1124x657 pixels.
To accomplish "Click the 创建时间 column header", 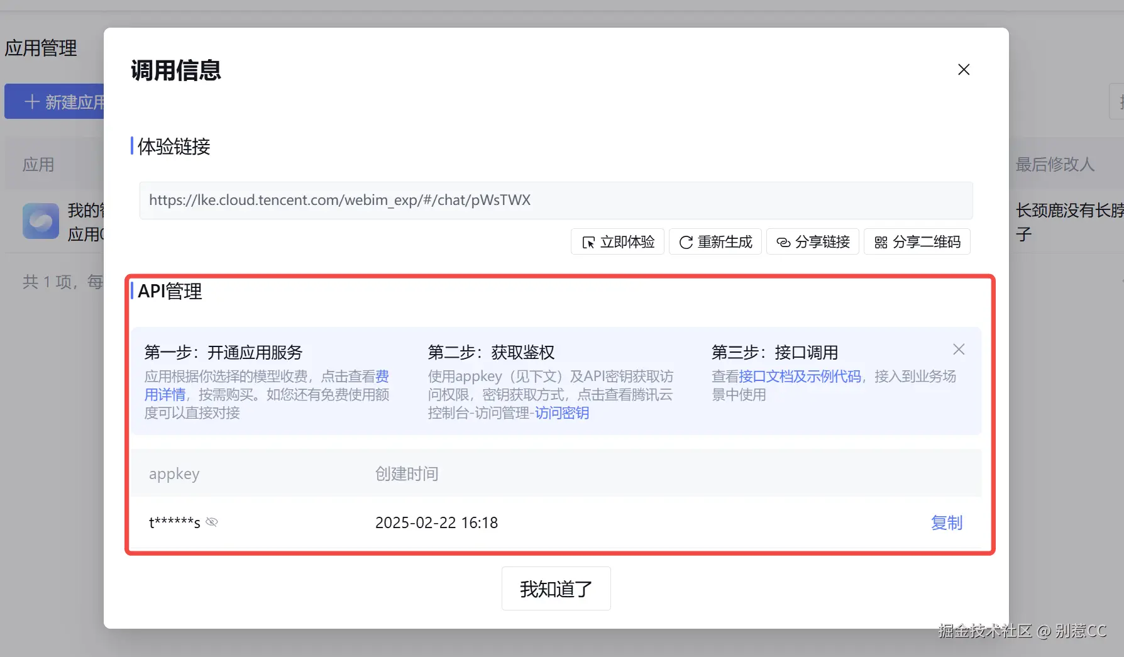I will (407, 473).
